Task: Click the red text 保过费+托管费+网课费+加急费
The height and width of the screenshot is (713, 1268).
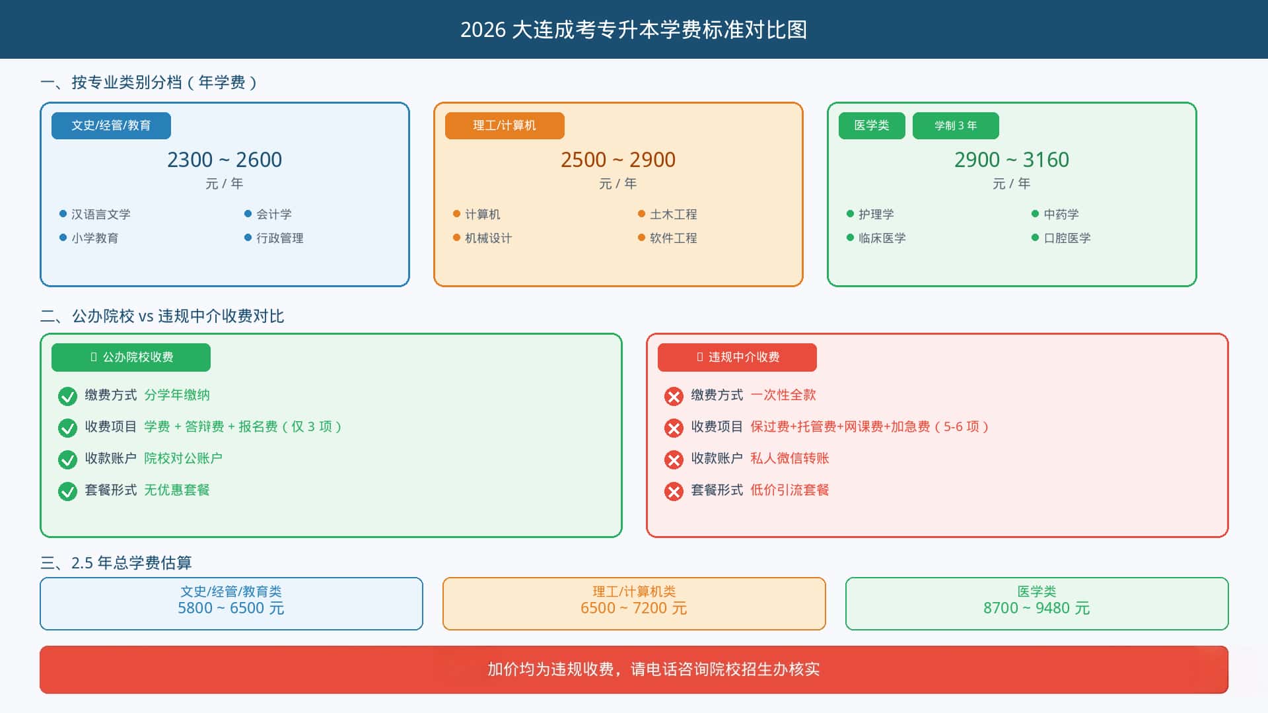Action: pos(840,427)
